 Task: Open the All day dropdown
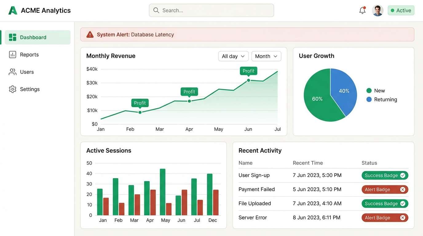[233, 56]
